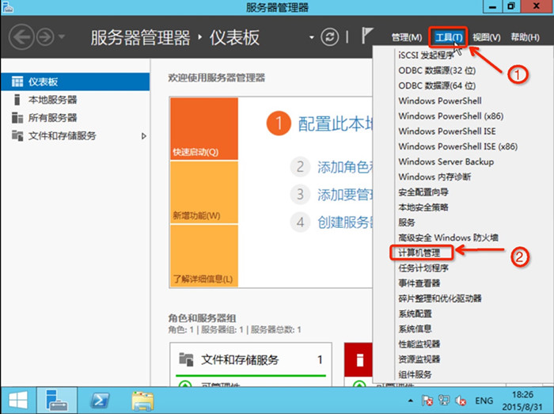Open Windows 内存诊断
This screenshot has width=554, height=414.
point(434,177)
